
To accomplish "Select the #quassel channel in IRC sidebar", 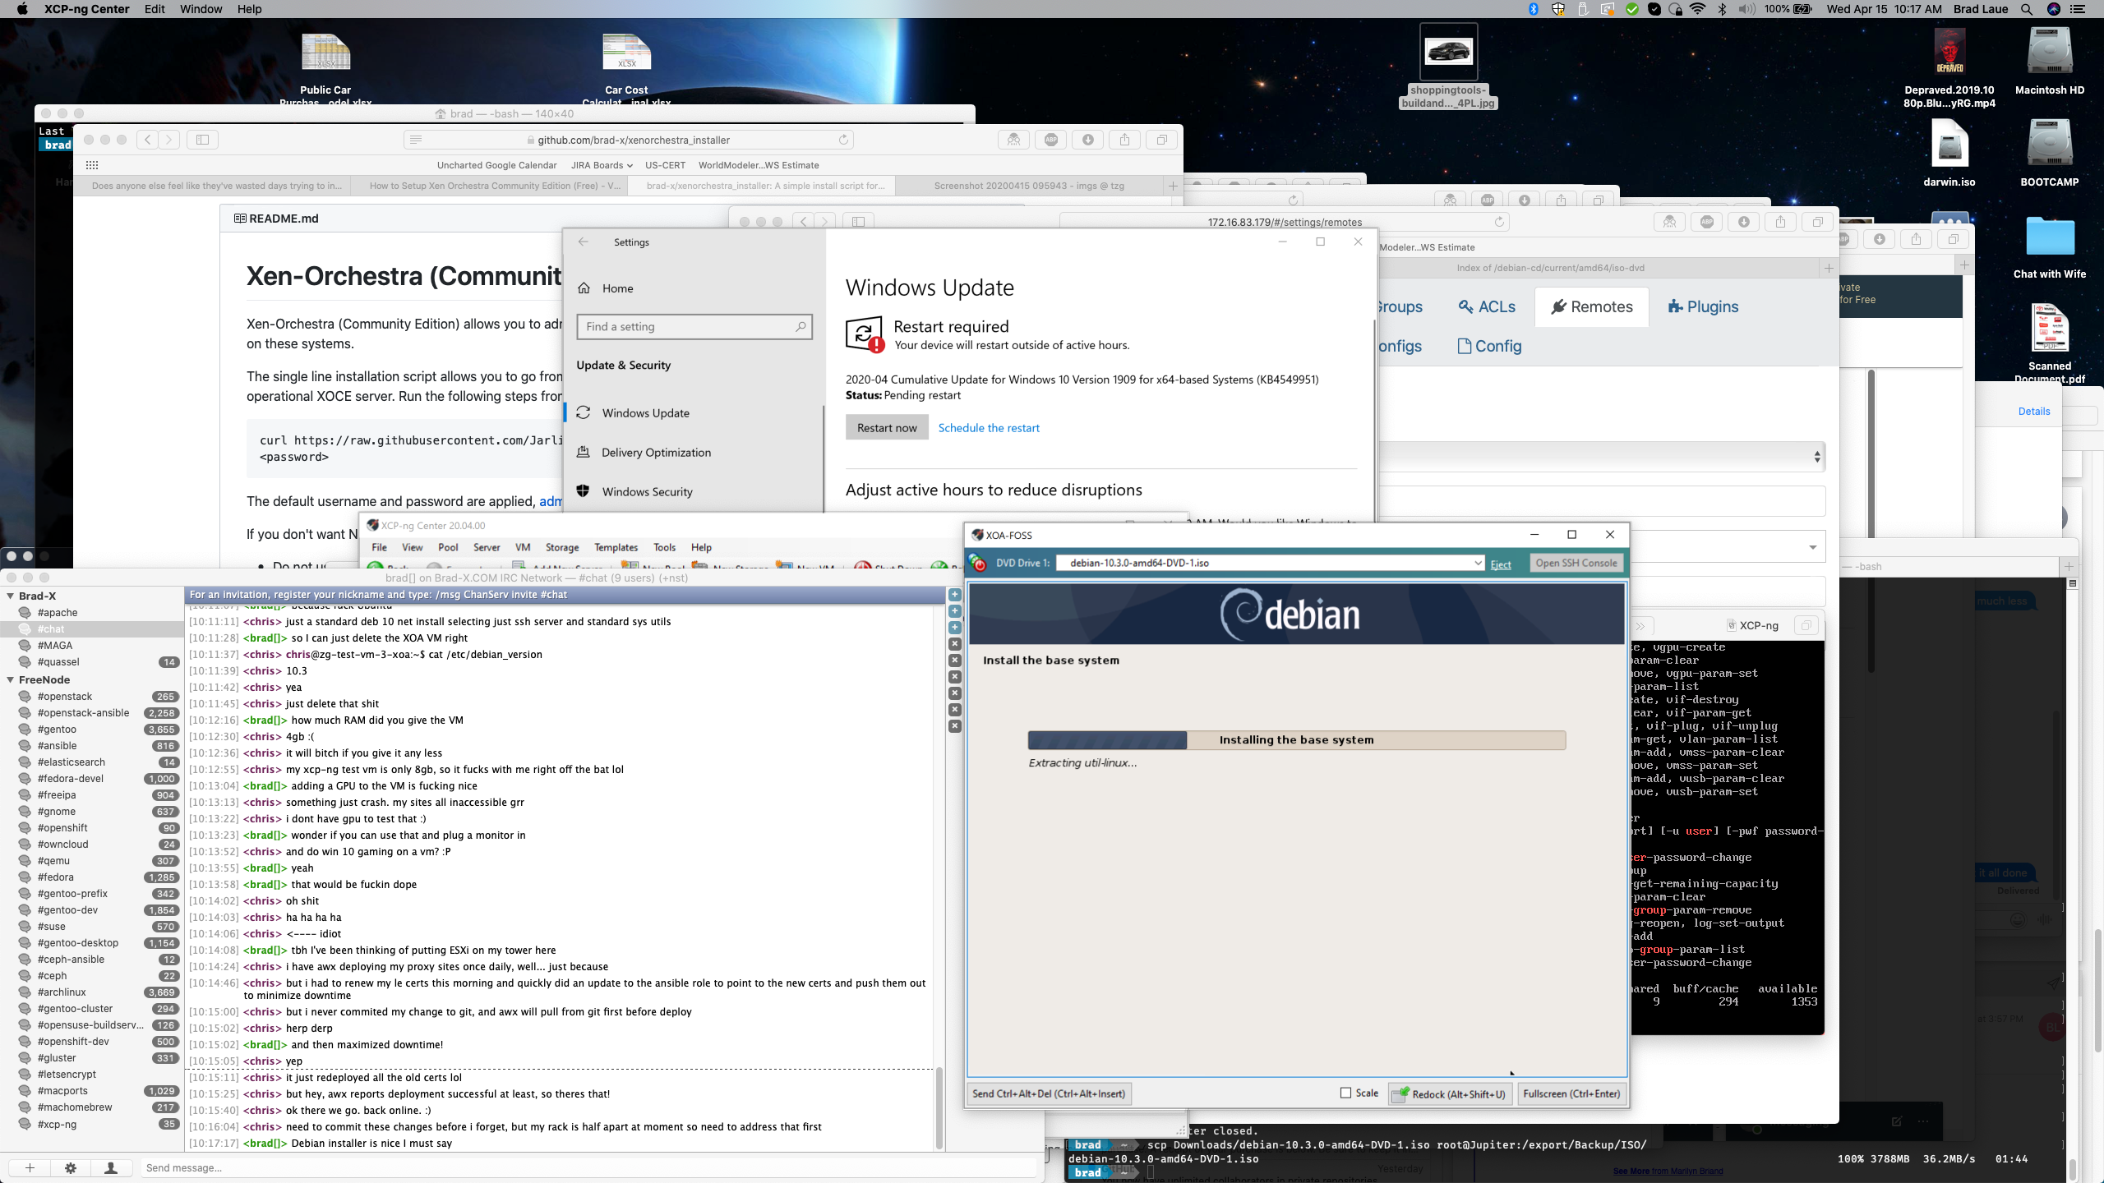I will coord(91,661).
